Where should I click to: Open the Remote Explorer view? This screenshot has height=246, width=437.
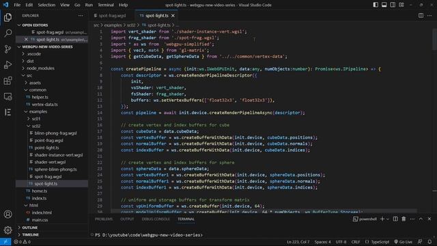[x=8, y=96]
